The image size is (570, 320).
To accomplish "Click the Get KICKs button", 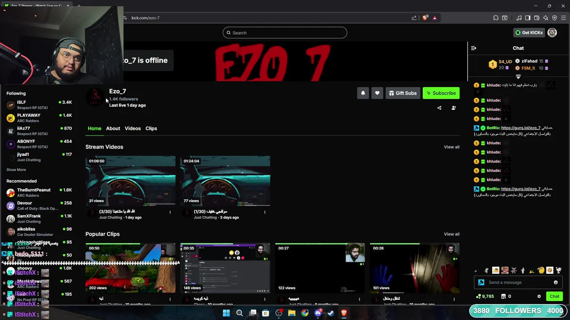I will [x=529, y=32].
